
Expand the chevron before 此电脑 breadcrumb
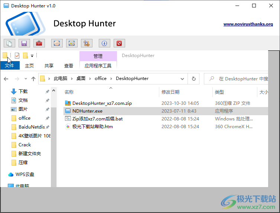[x=49, y=79]
